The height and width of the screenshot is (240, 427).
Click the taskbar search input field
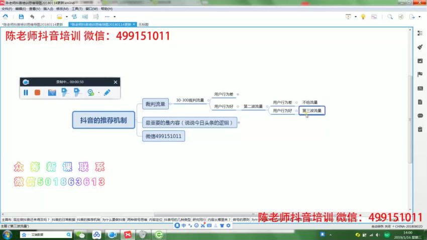[46, 234]
